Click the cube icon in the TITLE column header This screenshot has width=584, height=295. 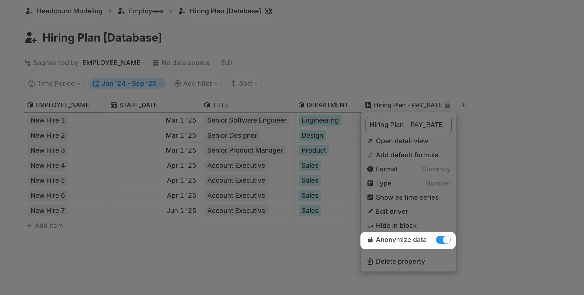207,105
